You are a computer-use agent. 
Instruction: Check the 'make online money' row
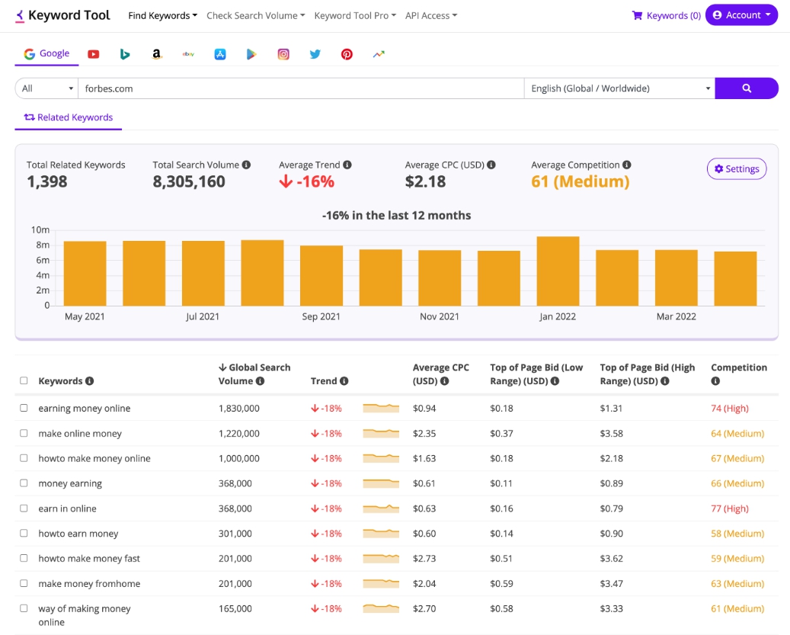[x=24, y=433]
